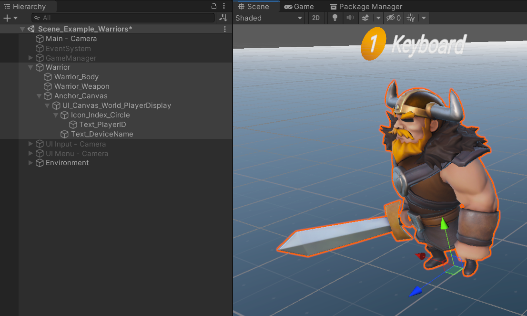Image resolution: width=527 pixels, height=316 pixels.
Task: Open the Hierarchy kebab menu
Action: [x=224, y=6]
